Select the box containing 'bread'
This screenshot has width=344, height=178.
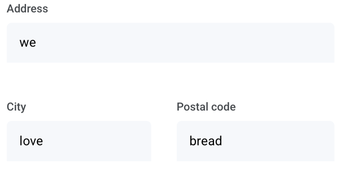pos(256,141)
